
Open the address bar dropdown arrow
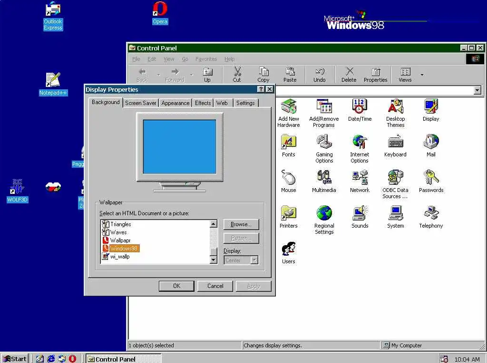click(477, 90)
